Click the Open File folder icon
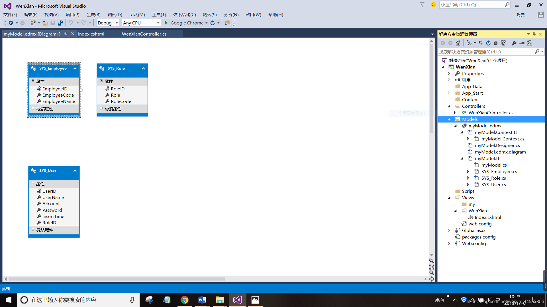 45,23
